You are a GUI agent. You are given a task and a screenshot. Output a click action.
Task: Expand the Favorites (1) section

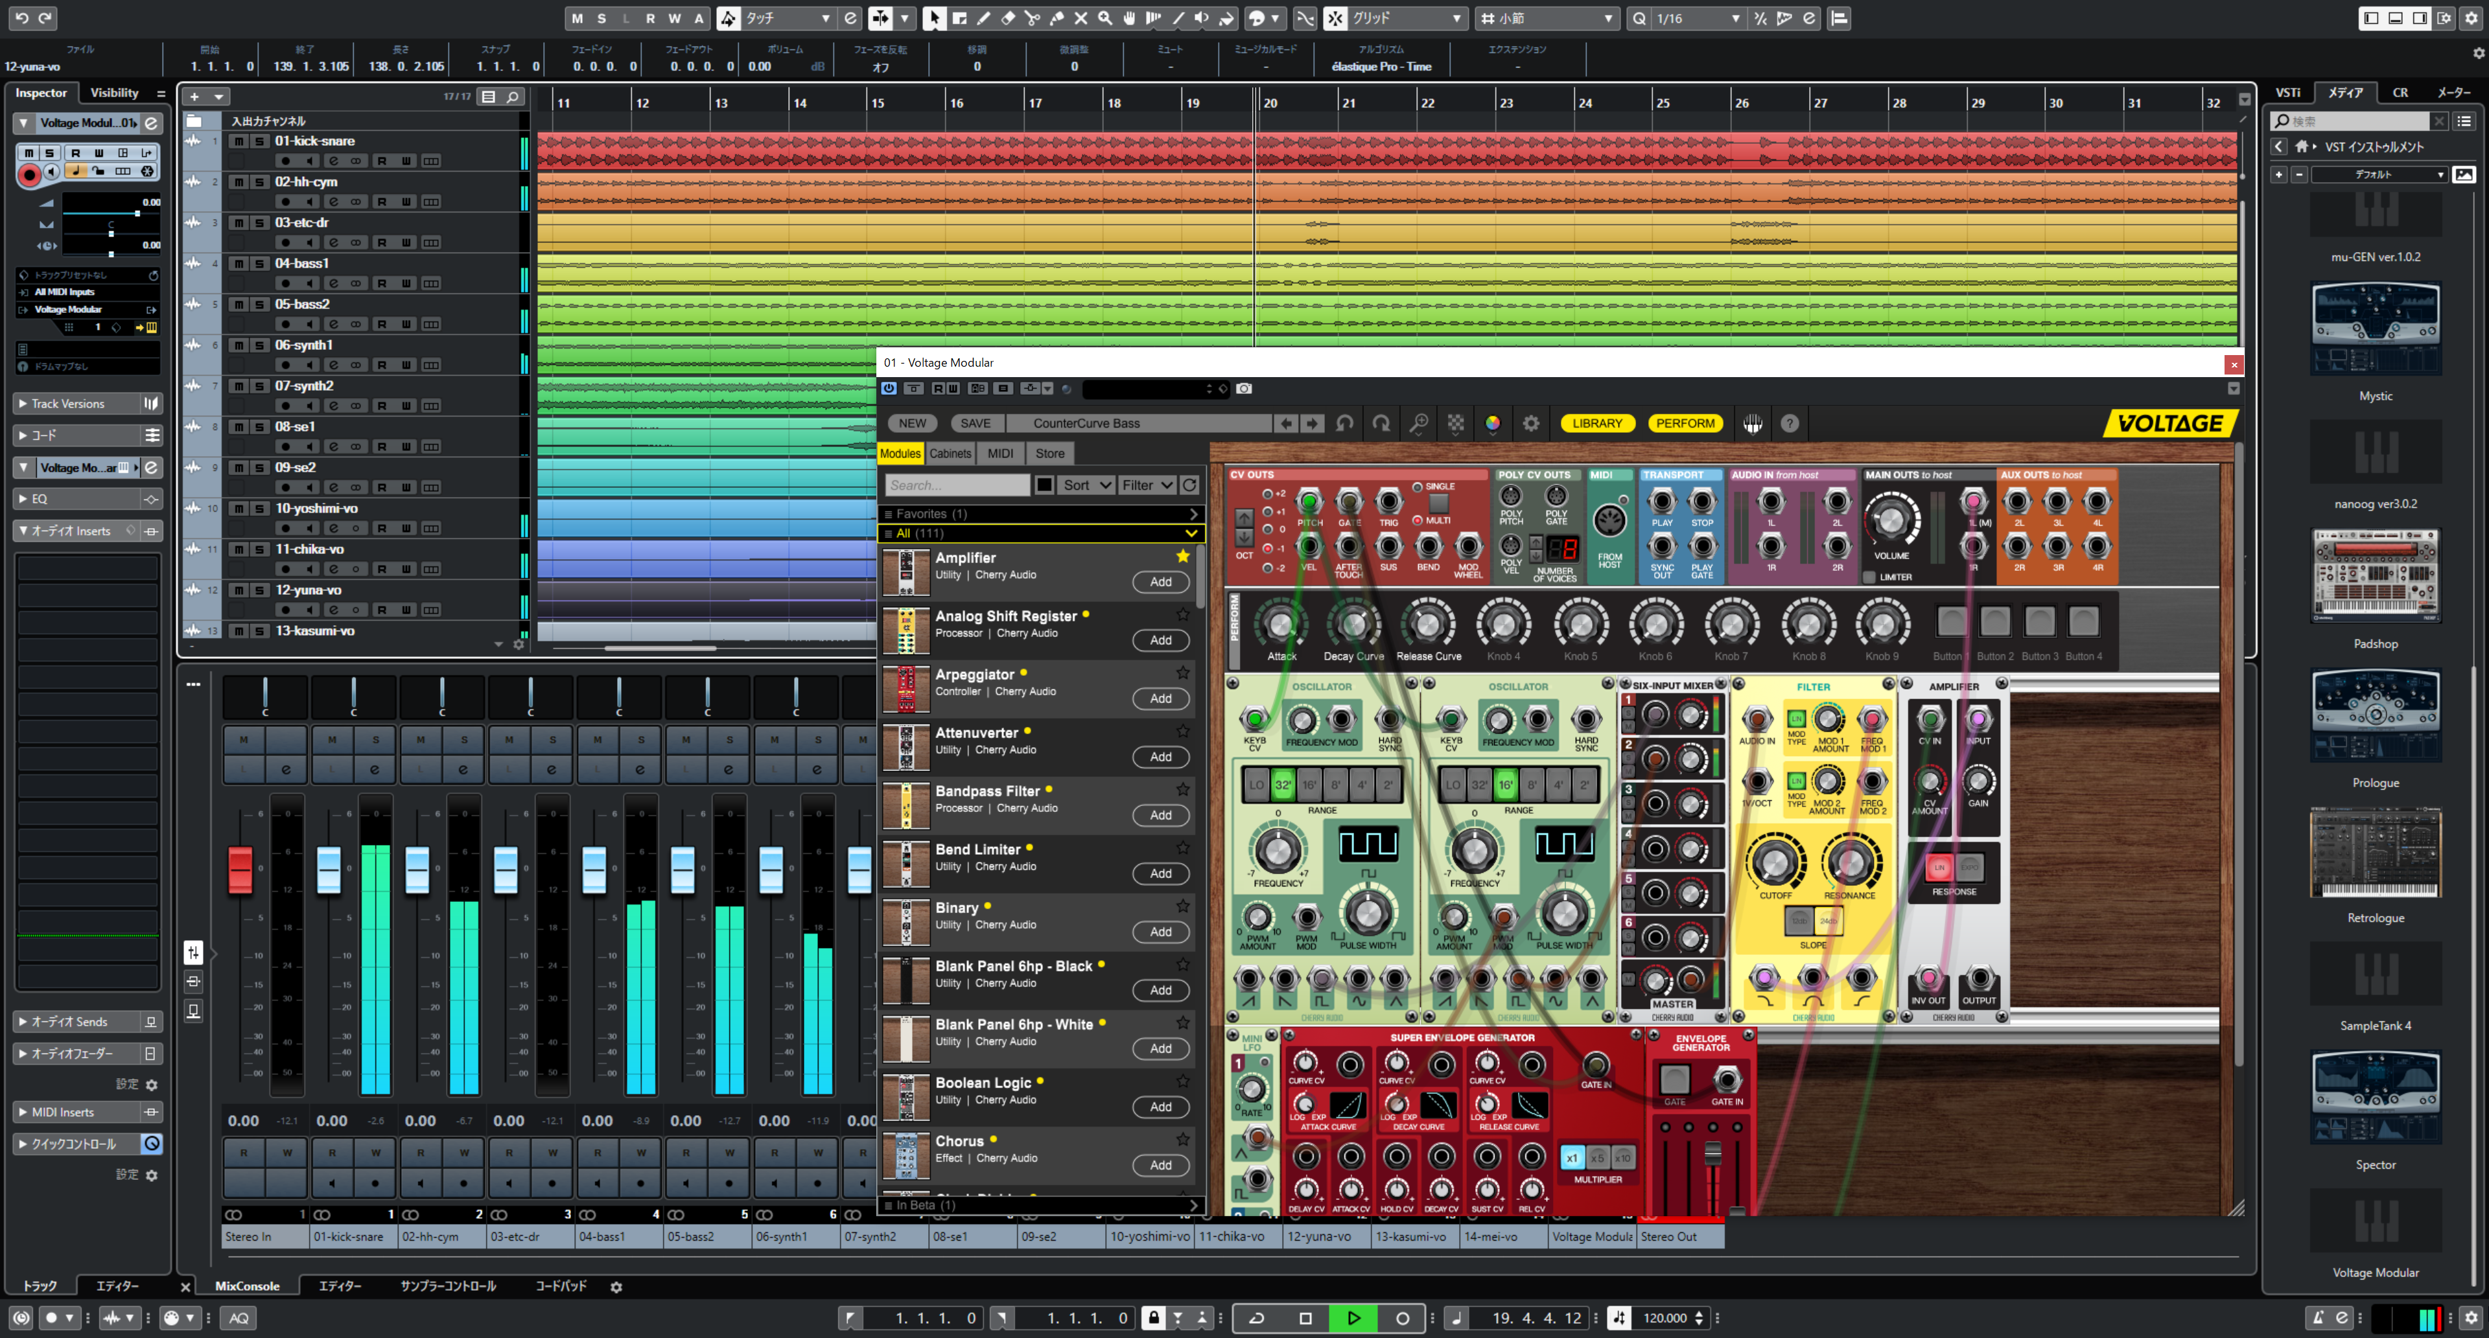tap(1042, 514)
